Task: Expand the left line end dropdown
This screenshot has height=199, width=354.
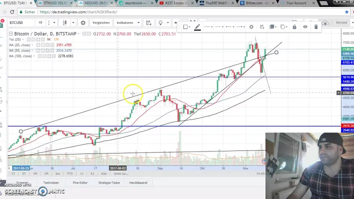Action: [230, 27]
